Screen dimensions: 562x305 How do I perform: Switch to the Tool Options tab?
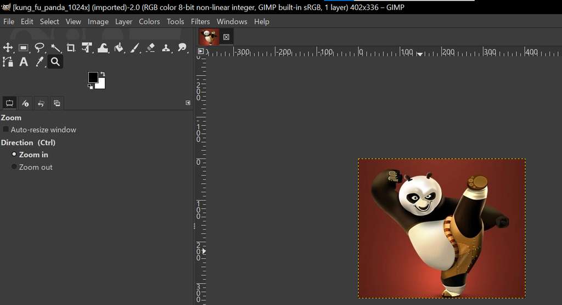point(9,103)
